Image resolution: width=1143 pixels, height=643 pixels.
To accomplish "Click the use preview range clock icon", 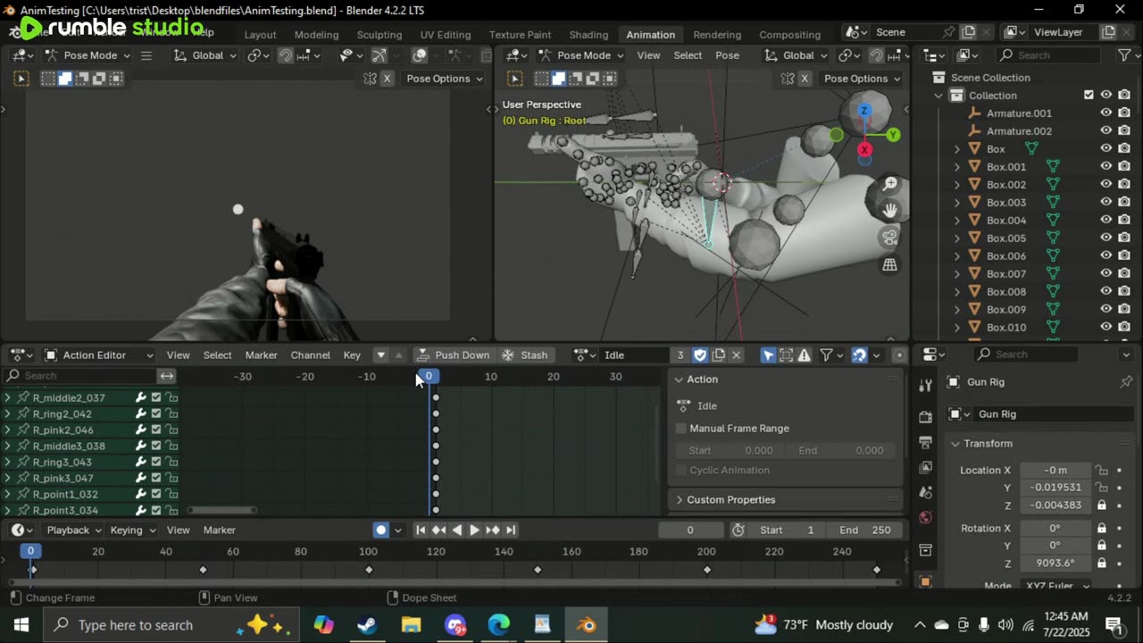I will [x=738, y=530].
